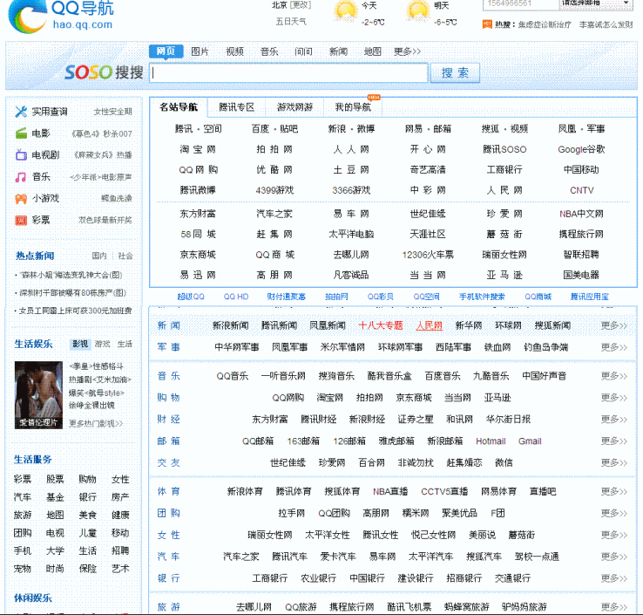Expand 更多>> in the 购物 row

614,398
